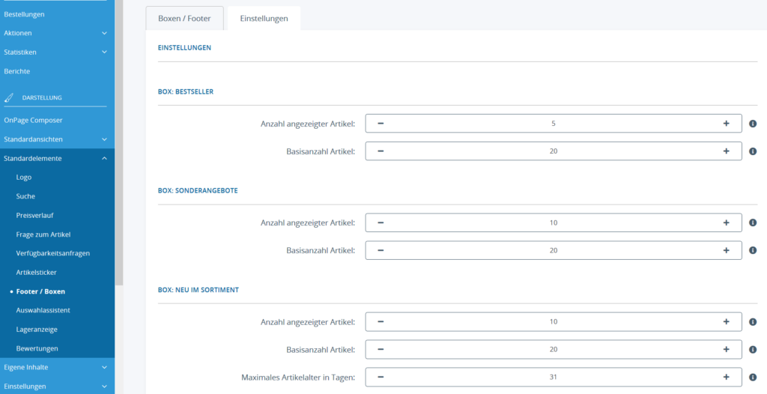
Task: Click info icon beside Bestseller Anzahl angezeigter Artikel
Action: 753,124
